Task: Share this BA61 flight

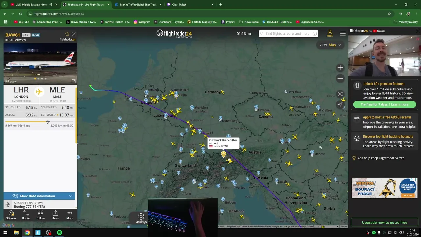Action: point(55,215)
